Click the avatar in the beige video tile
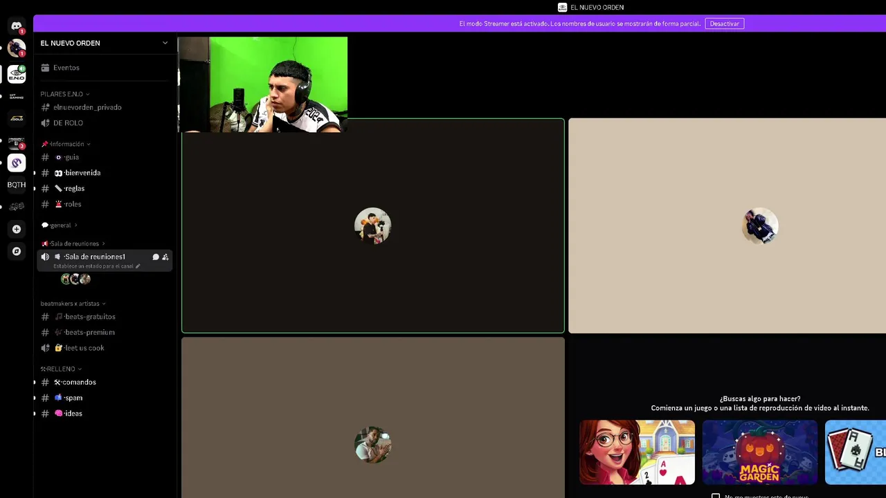This screenshot has width=886, height=498. point(760,225)
